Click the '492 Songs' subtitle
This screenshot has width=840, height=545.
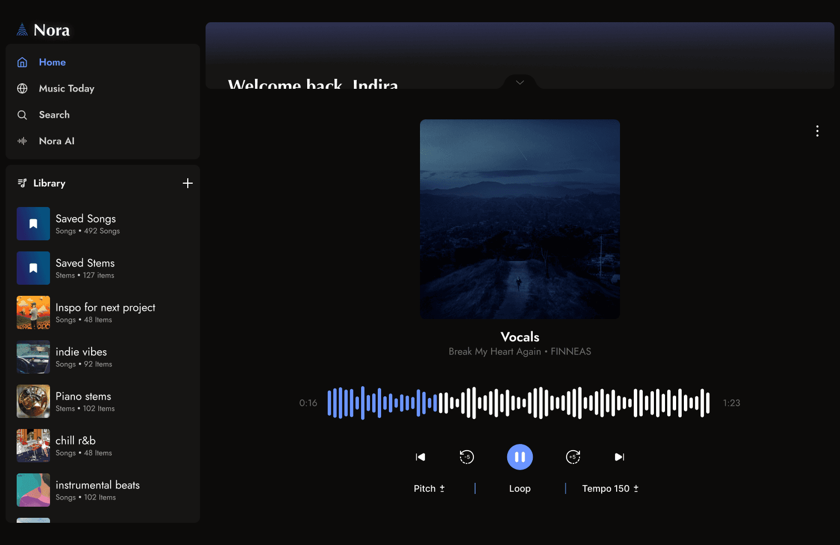tap(102, 231)
